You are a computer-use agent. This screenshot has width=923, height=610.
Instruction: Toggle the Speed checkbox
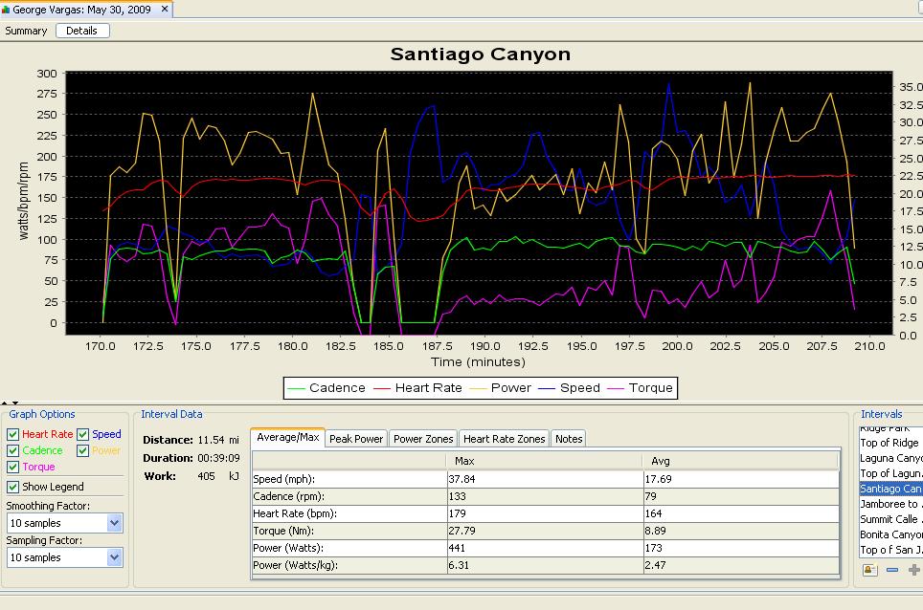[83, 434]
